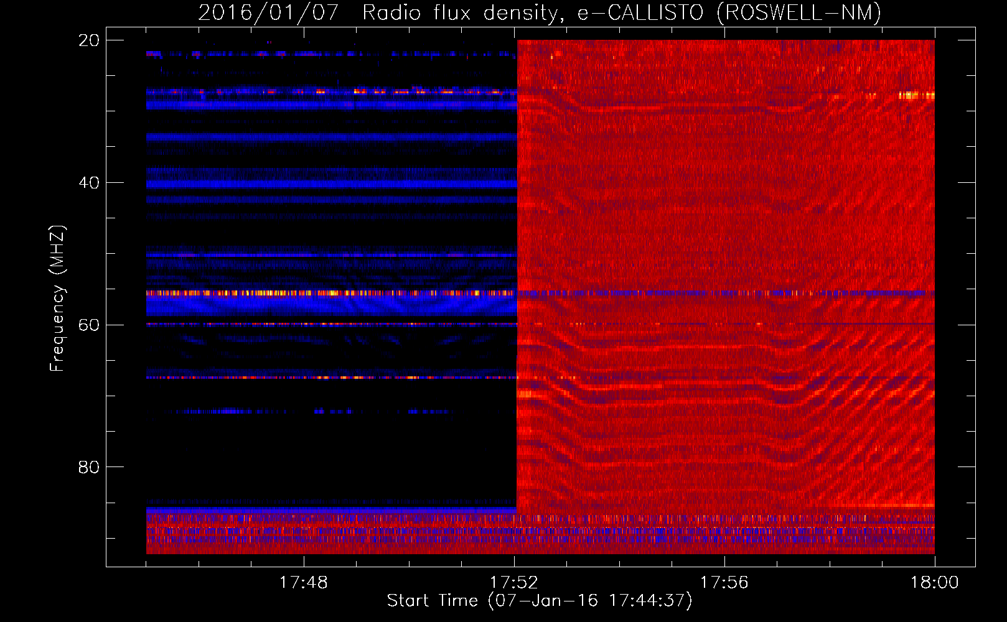Click the time tick label '17:56'
The width and height of the screenshot is (1007, 622).
pyautogui.click(x=724, y=583)
